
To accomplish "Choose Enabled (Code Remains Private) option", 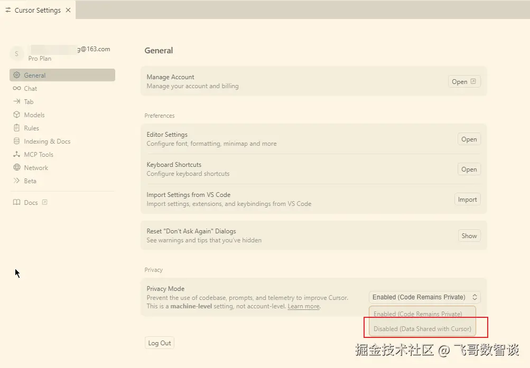I will (422, 314).
